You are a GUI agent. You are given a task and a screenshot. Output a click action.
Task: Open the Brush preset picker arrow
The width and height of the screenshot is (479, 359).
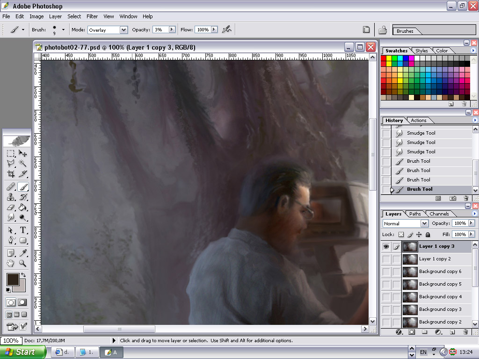point(63,29)
